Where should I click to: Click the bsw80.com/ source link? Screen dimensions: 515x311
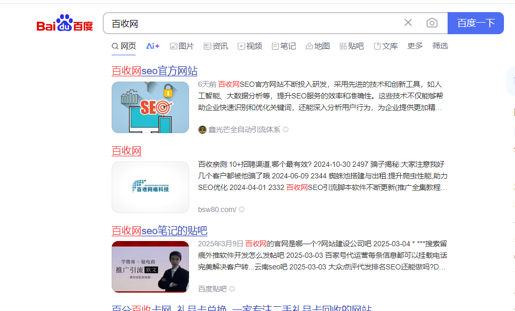tap(217, 209)
